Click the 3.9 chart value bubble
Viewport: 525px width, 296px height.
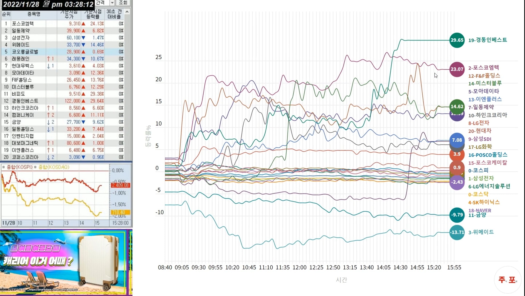tap(457, 154)
